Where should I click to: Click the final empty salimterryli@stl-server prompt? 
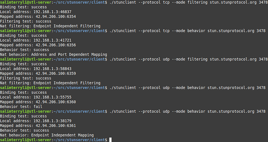[x=54, y=140]
